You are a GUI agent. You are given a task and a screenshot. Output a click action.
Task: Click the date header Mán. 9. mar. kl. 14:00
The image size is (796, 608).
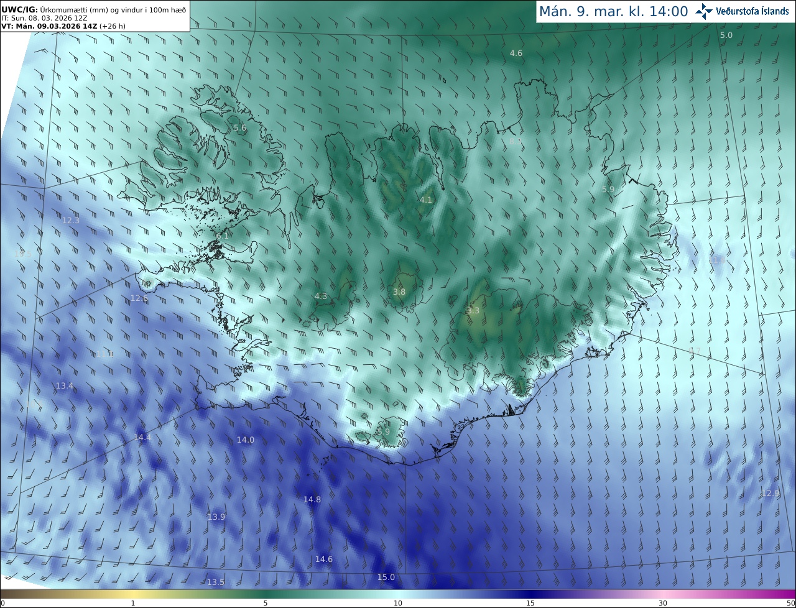[x=613, y=11]
